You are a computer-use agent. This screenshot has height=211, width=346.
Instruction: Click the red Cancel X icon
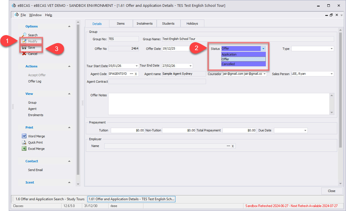point(24,54)
